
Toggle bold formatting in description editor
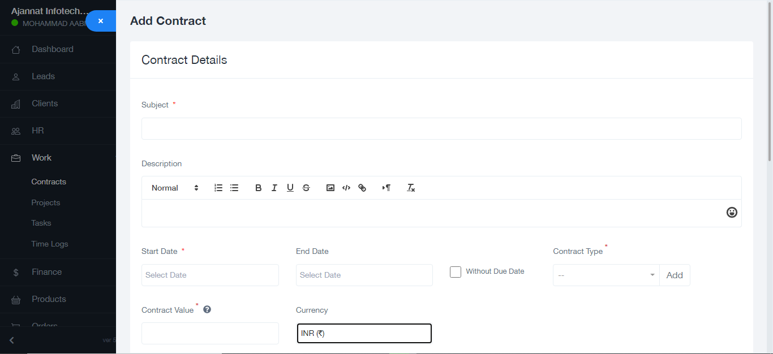pyautogui.click(x=258, y=188)
